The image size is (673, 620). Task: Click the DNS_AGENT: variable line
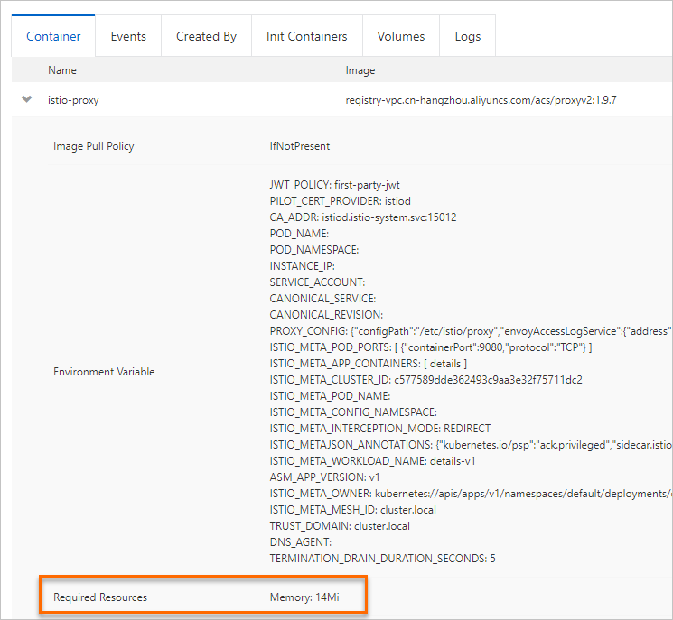(x=301, y=542)
